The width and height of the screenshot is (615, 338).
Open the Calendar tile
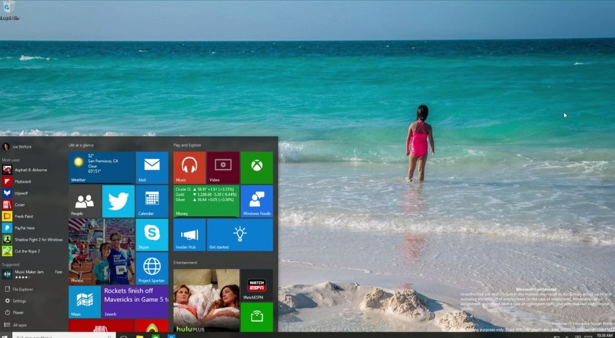click(152, 201)
